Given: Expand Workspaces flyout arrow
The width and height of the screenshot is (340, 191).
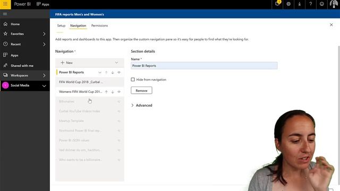Looking at the screenshot, I should tap(44, 75).
